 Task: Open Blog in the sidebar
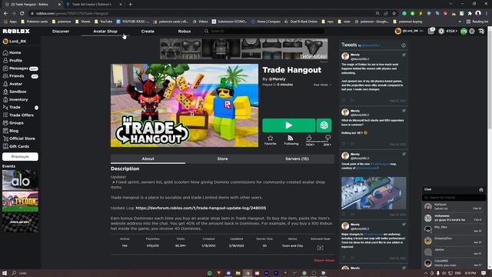11,131
